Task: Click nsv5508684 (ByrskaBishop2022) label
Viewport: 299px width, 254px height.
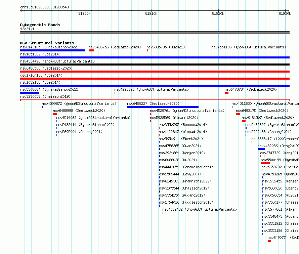Action: pos(49,89)
